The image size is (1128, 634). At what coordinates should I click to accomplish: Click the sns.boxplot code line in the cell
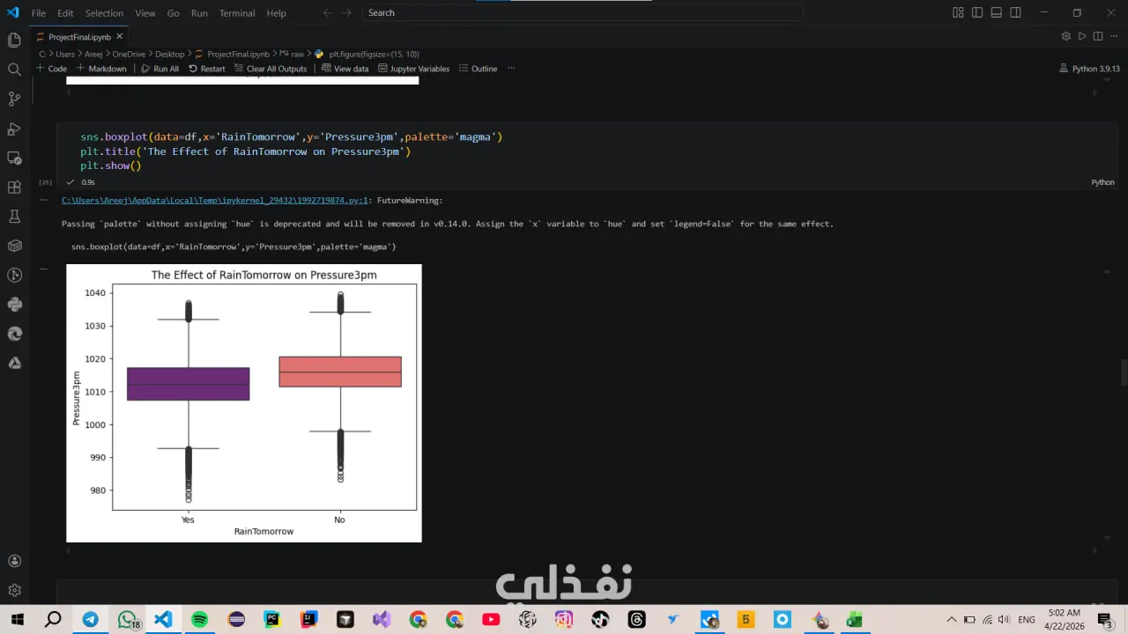[x=292, y=137]
